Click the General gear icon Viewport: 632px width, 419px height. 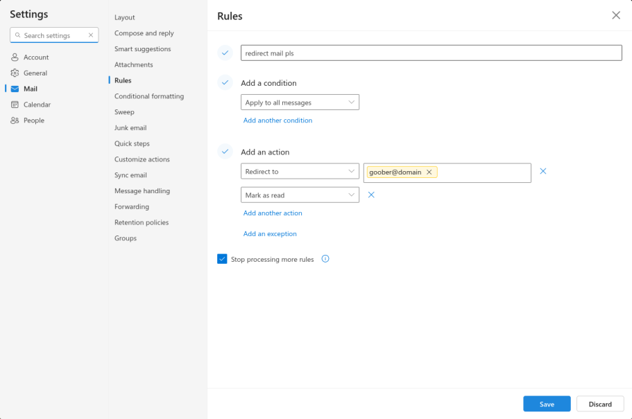click(x=15, y=73)
